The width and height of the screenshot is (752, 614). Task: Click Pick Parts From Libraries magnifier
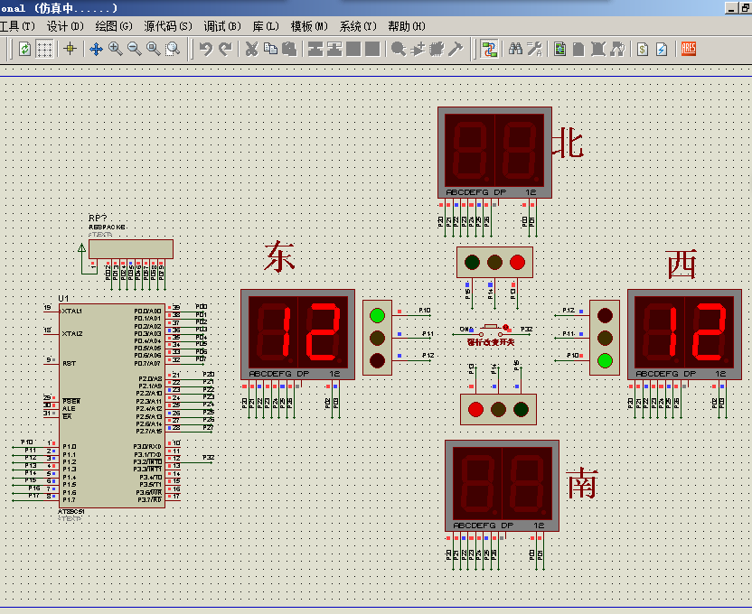tap(399, 49)
